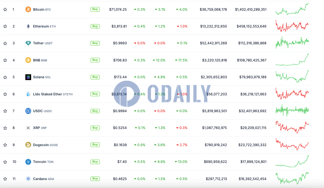
Task: View Dogecoin 7-day sparkline chart
Action: pyautogui.click(x=292, y=144)
